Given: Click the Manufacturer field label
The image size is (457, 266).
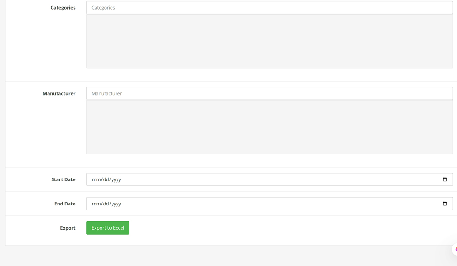Looking at the screenshot, I should (59, 93).
